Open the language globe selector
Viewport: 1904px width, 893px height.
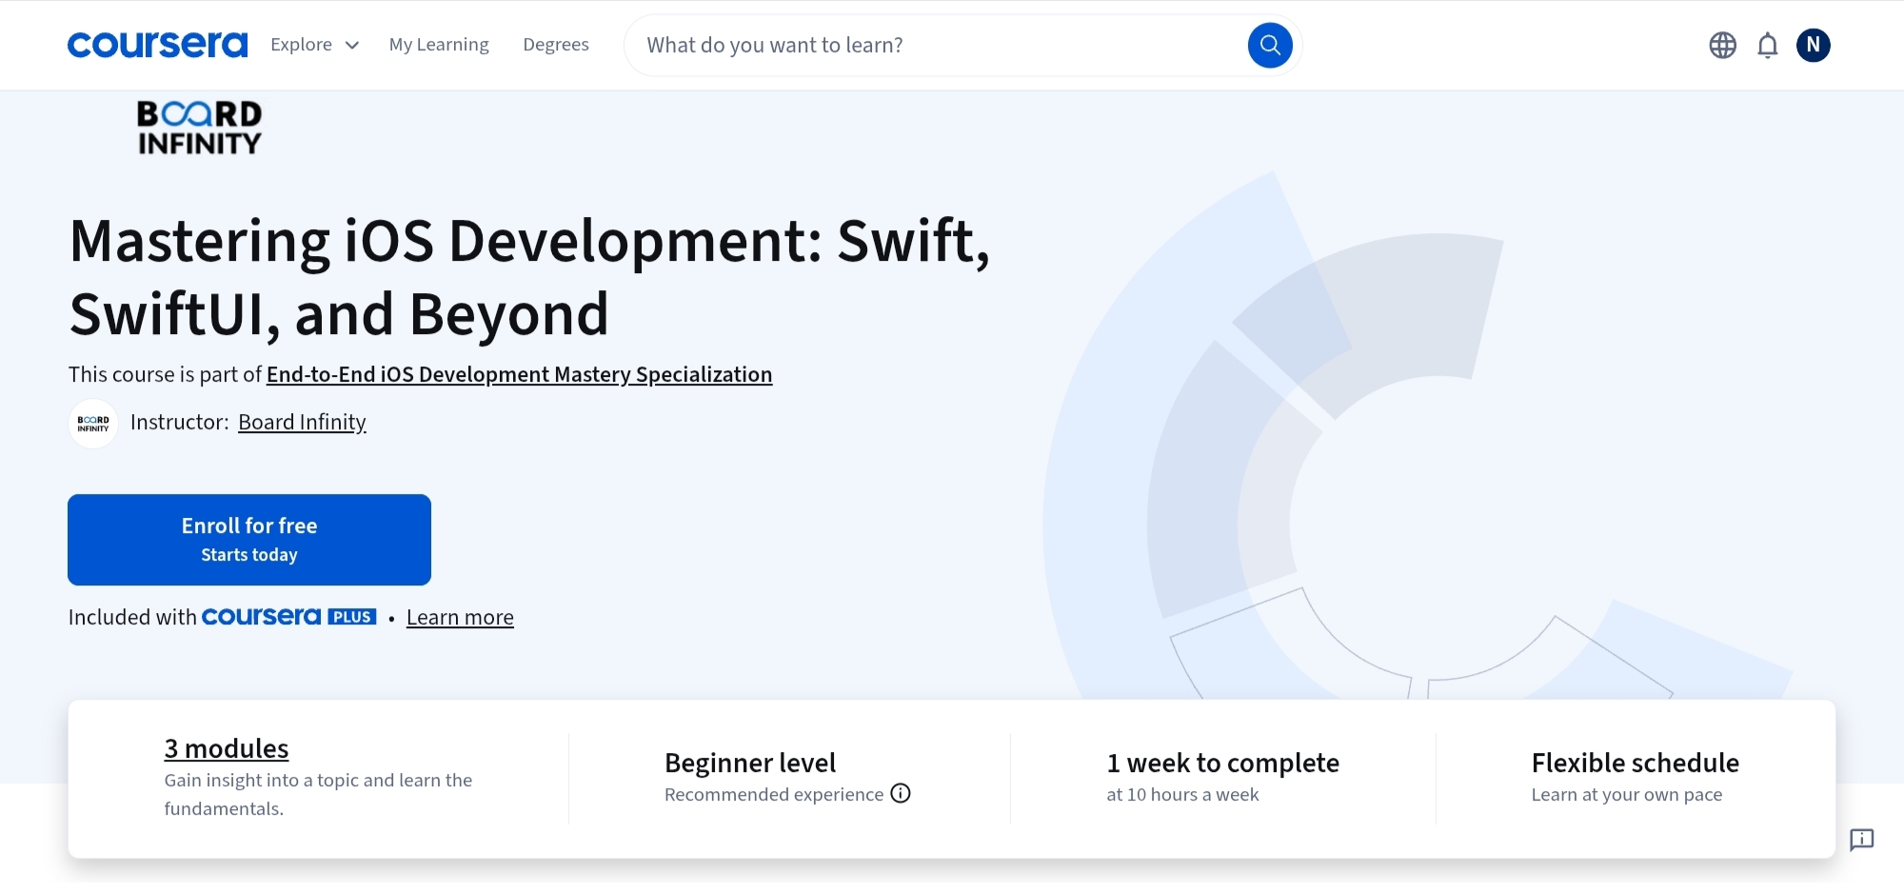[1722, 45]
